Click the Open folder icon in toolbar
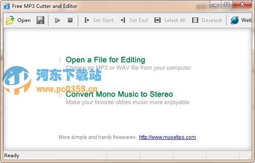Viewport: 255px width, 163px height. pos(10,20)
